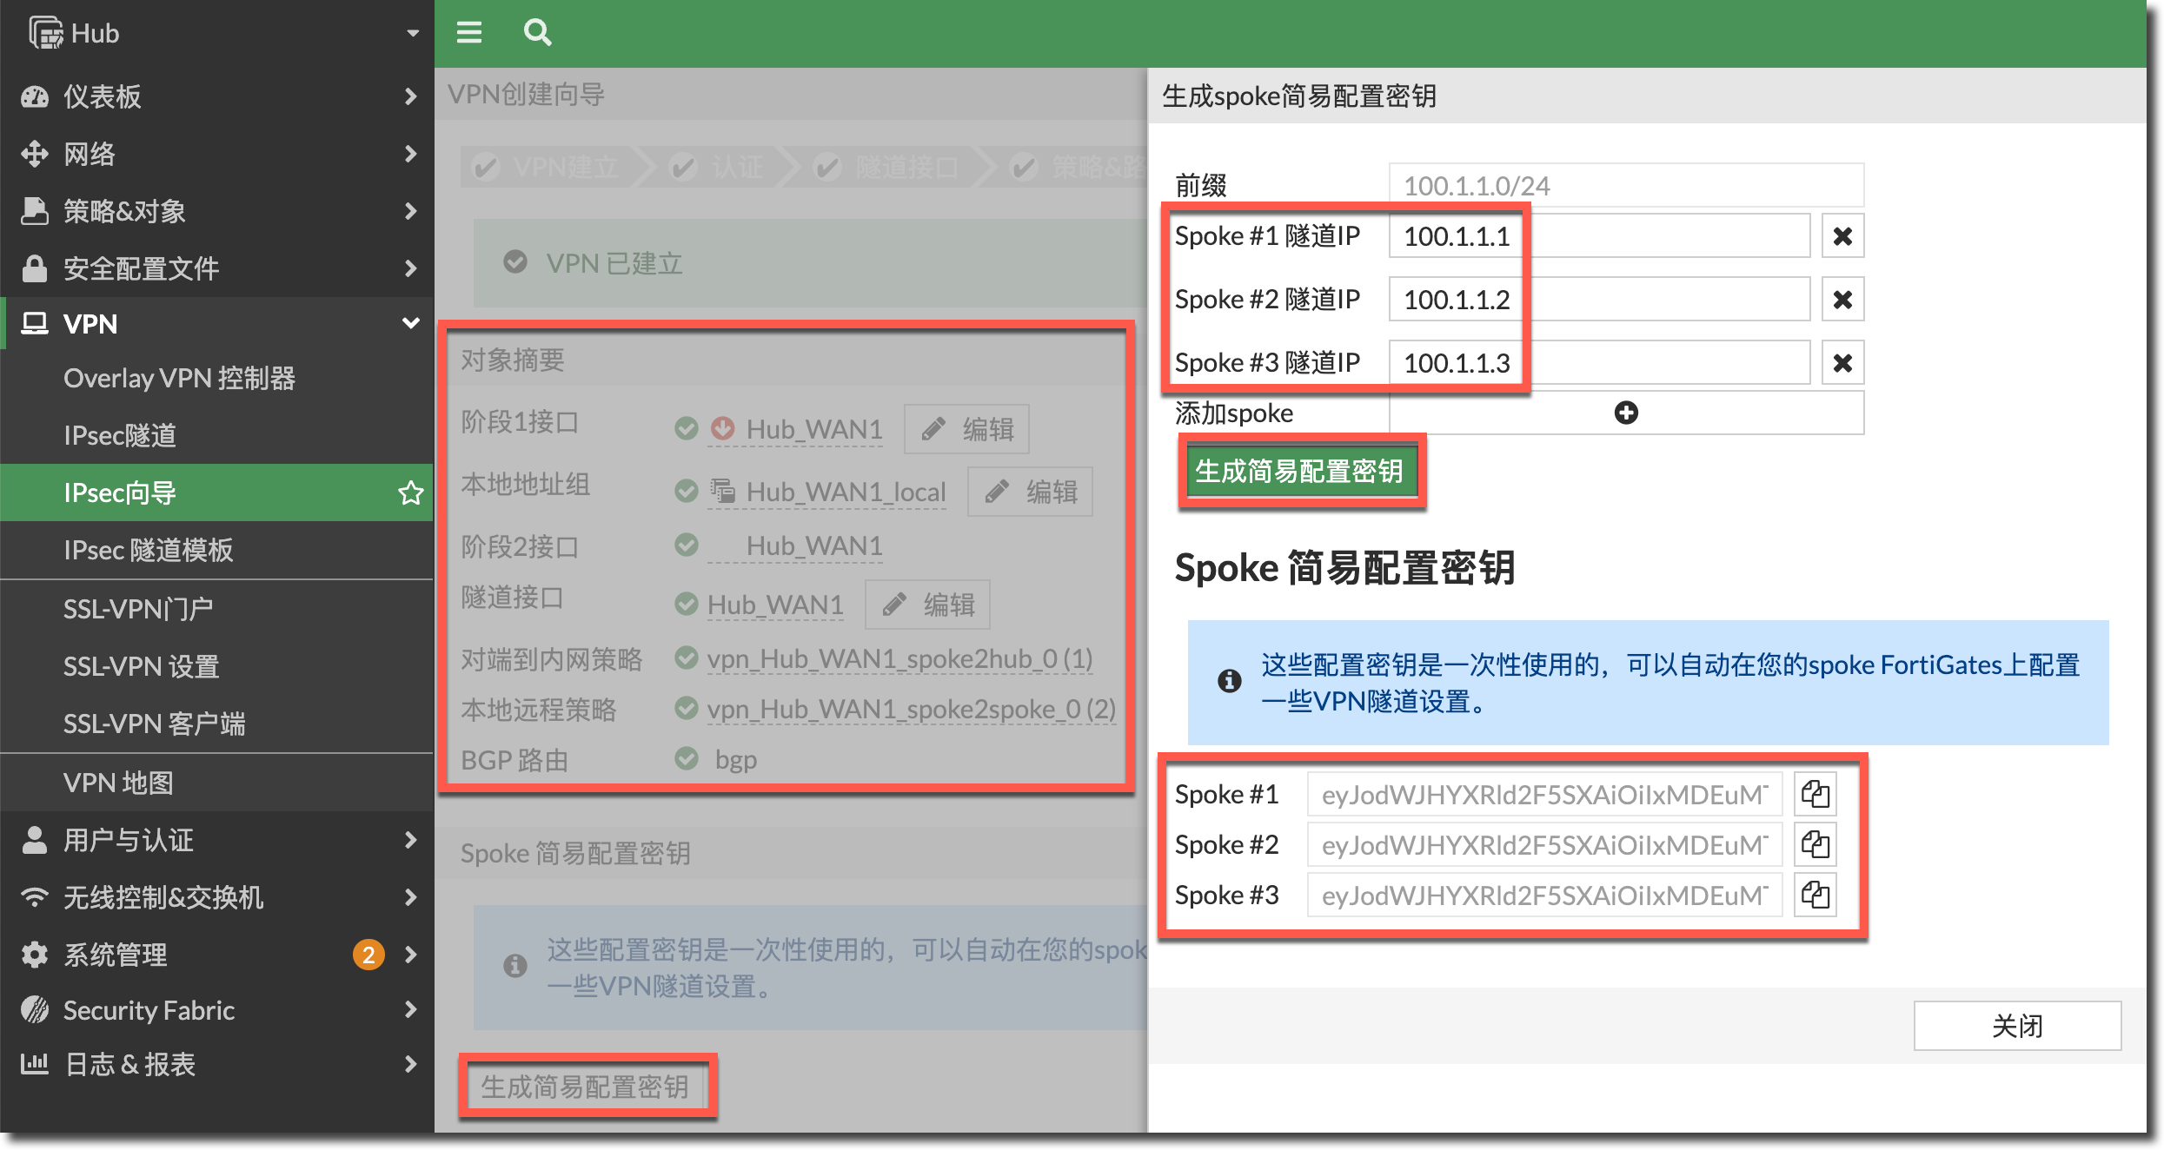Open the IPsec隧道 menu item
Image resolution: width=2164 pixels, height=1150 pixels.
pos(120,435)
